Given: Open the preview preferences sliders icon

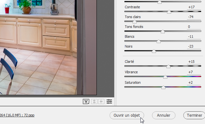Looking at the screenshot, I should pos(109,101).
